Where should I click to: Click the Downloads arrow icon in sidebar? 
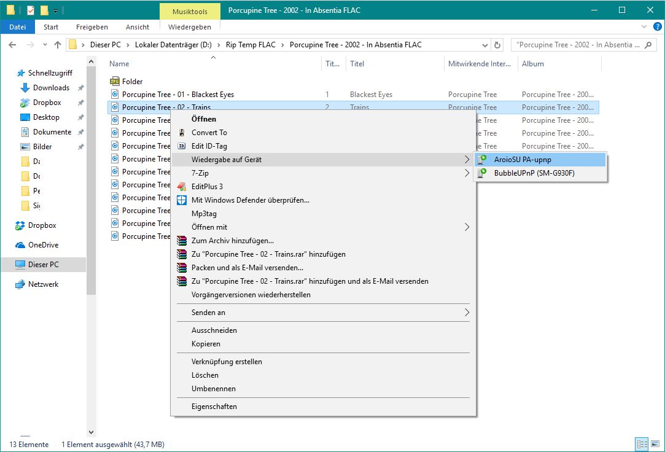[x=25, y=88]
